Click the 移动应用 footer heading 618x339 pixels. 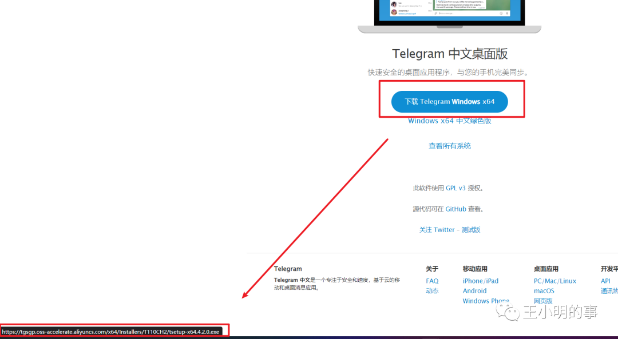[x=475, y=269]
